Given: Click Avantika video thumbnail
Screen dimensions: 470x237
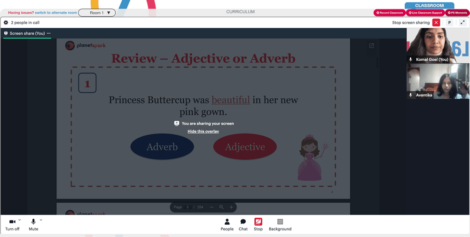Looking at the screenshot, I should coord(438,81).
